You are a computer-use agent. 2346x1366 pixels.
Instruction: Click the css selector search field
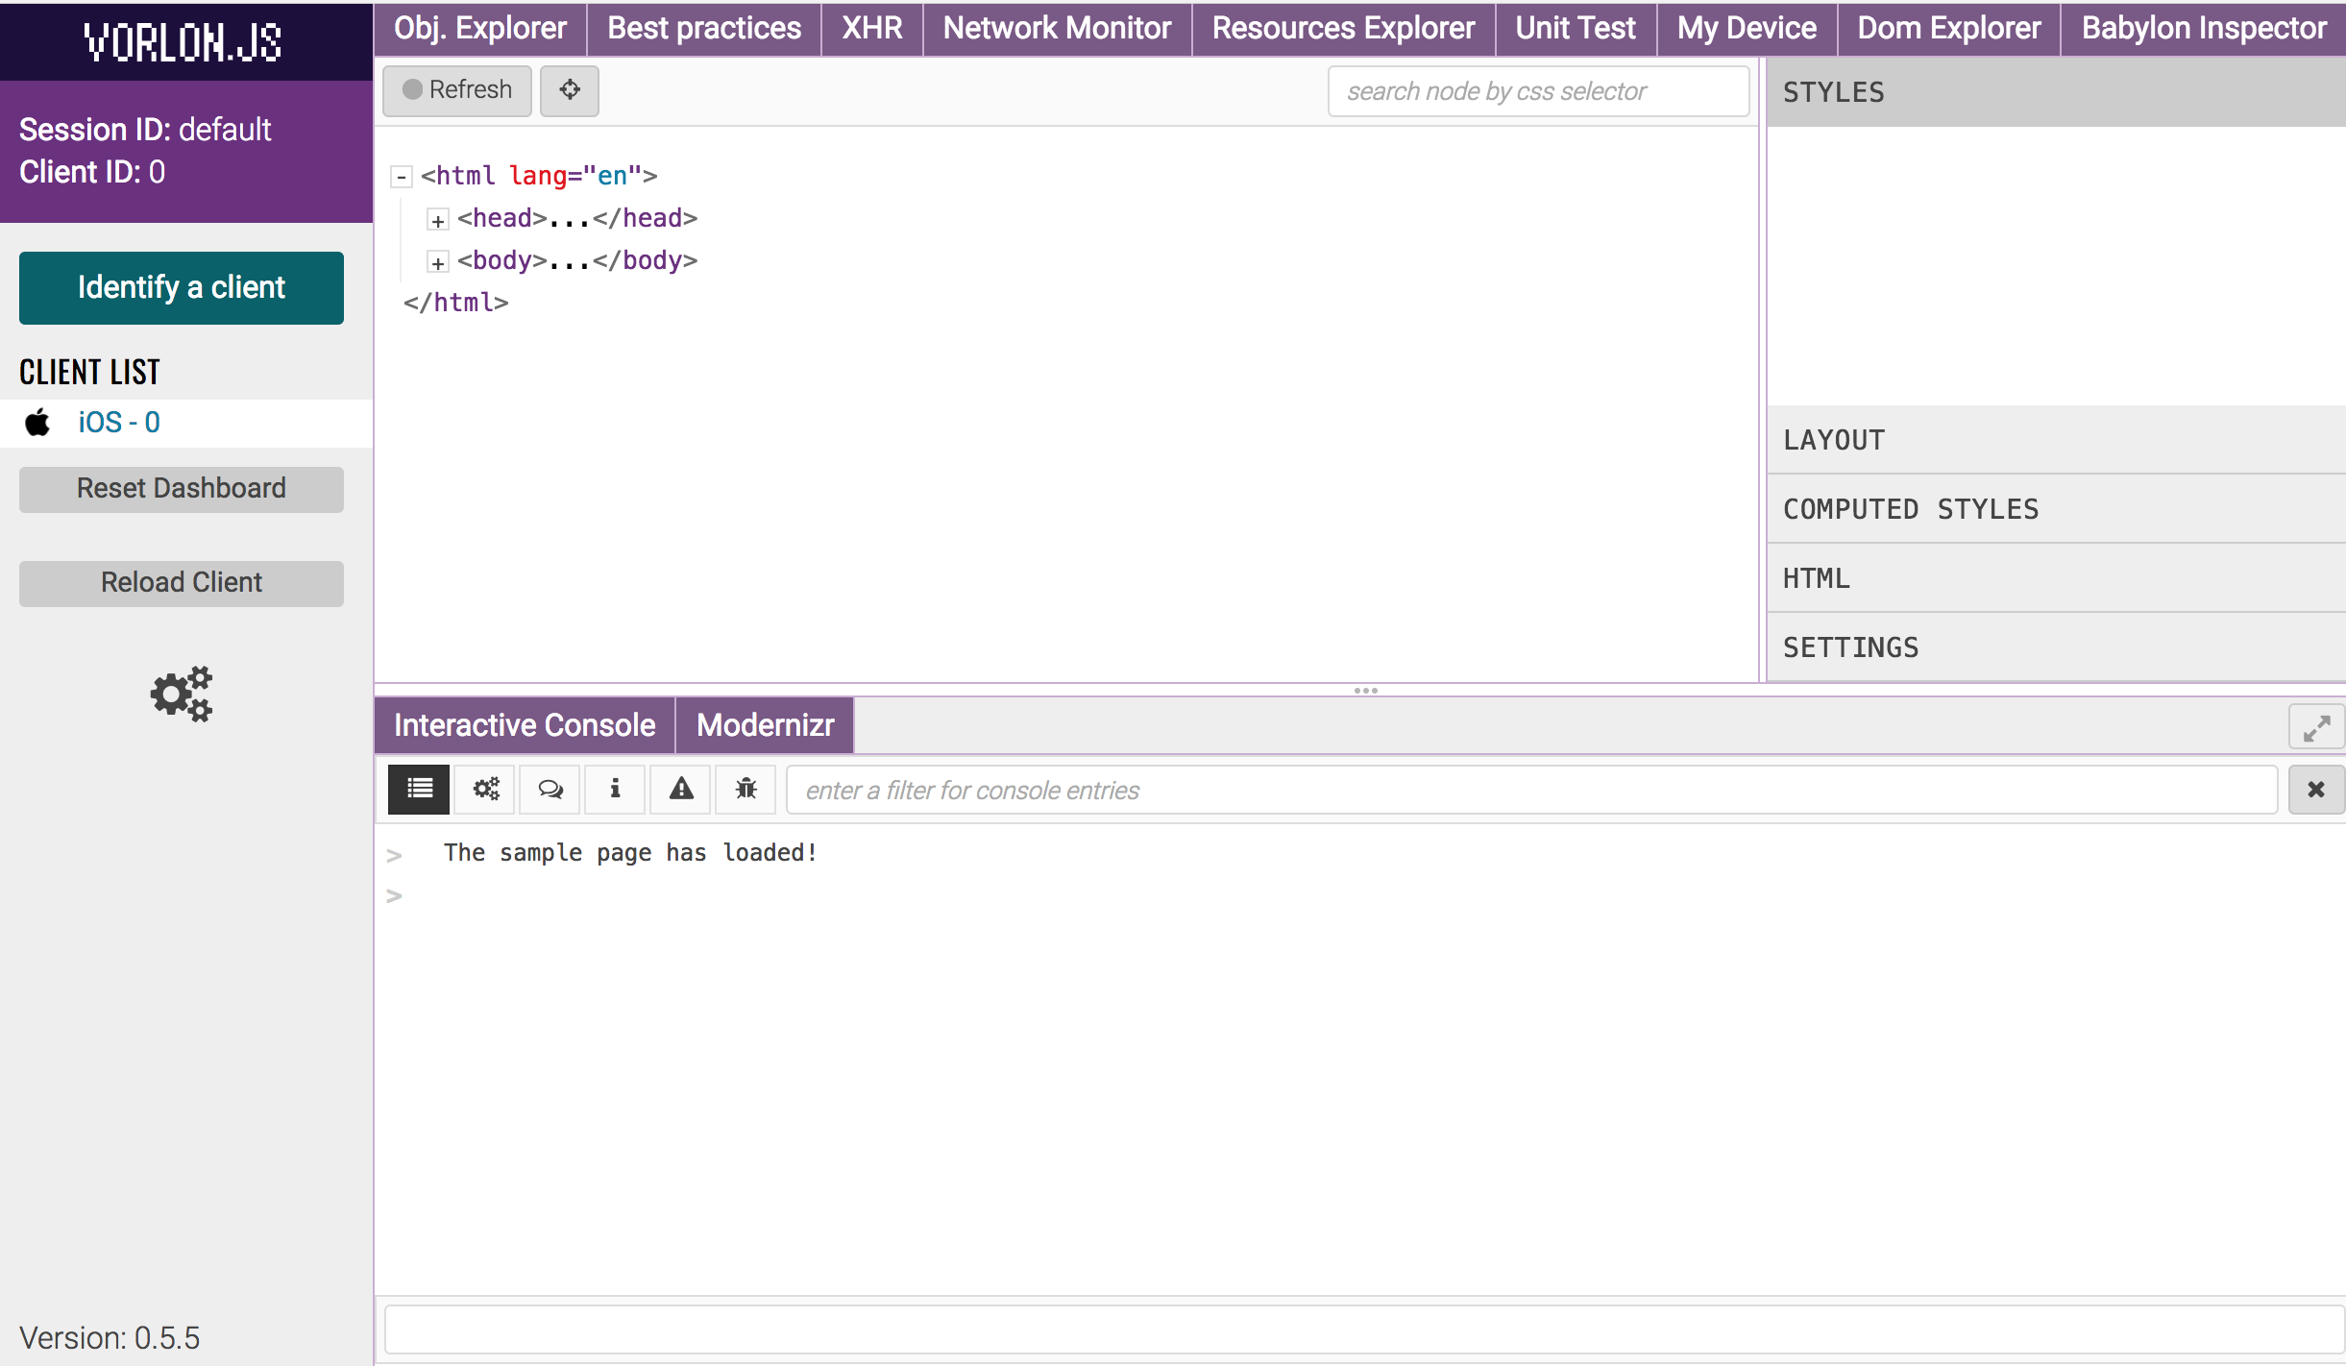1537,91
